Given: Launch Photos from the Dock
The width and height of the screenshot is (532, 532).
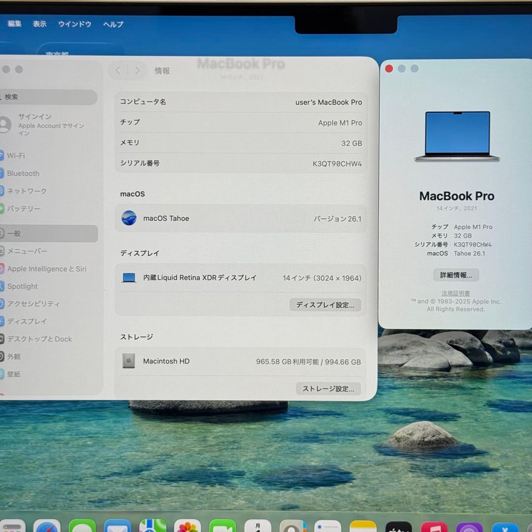Looking at the screenshot, I should (189, 527).
